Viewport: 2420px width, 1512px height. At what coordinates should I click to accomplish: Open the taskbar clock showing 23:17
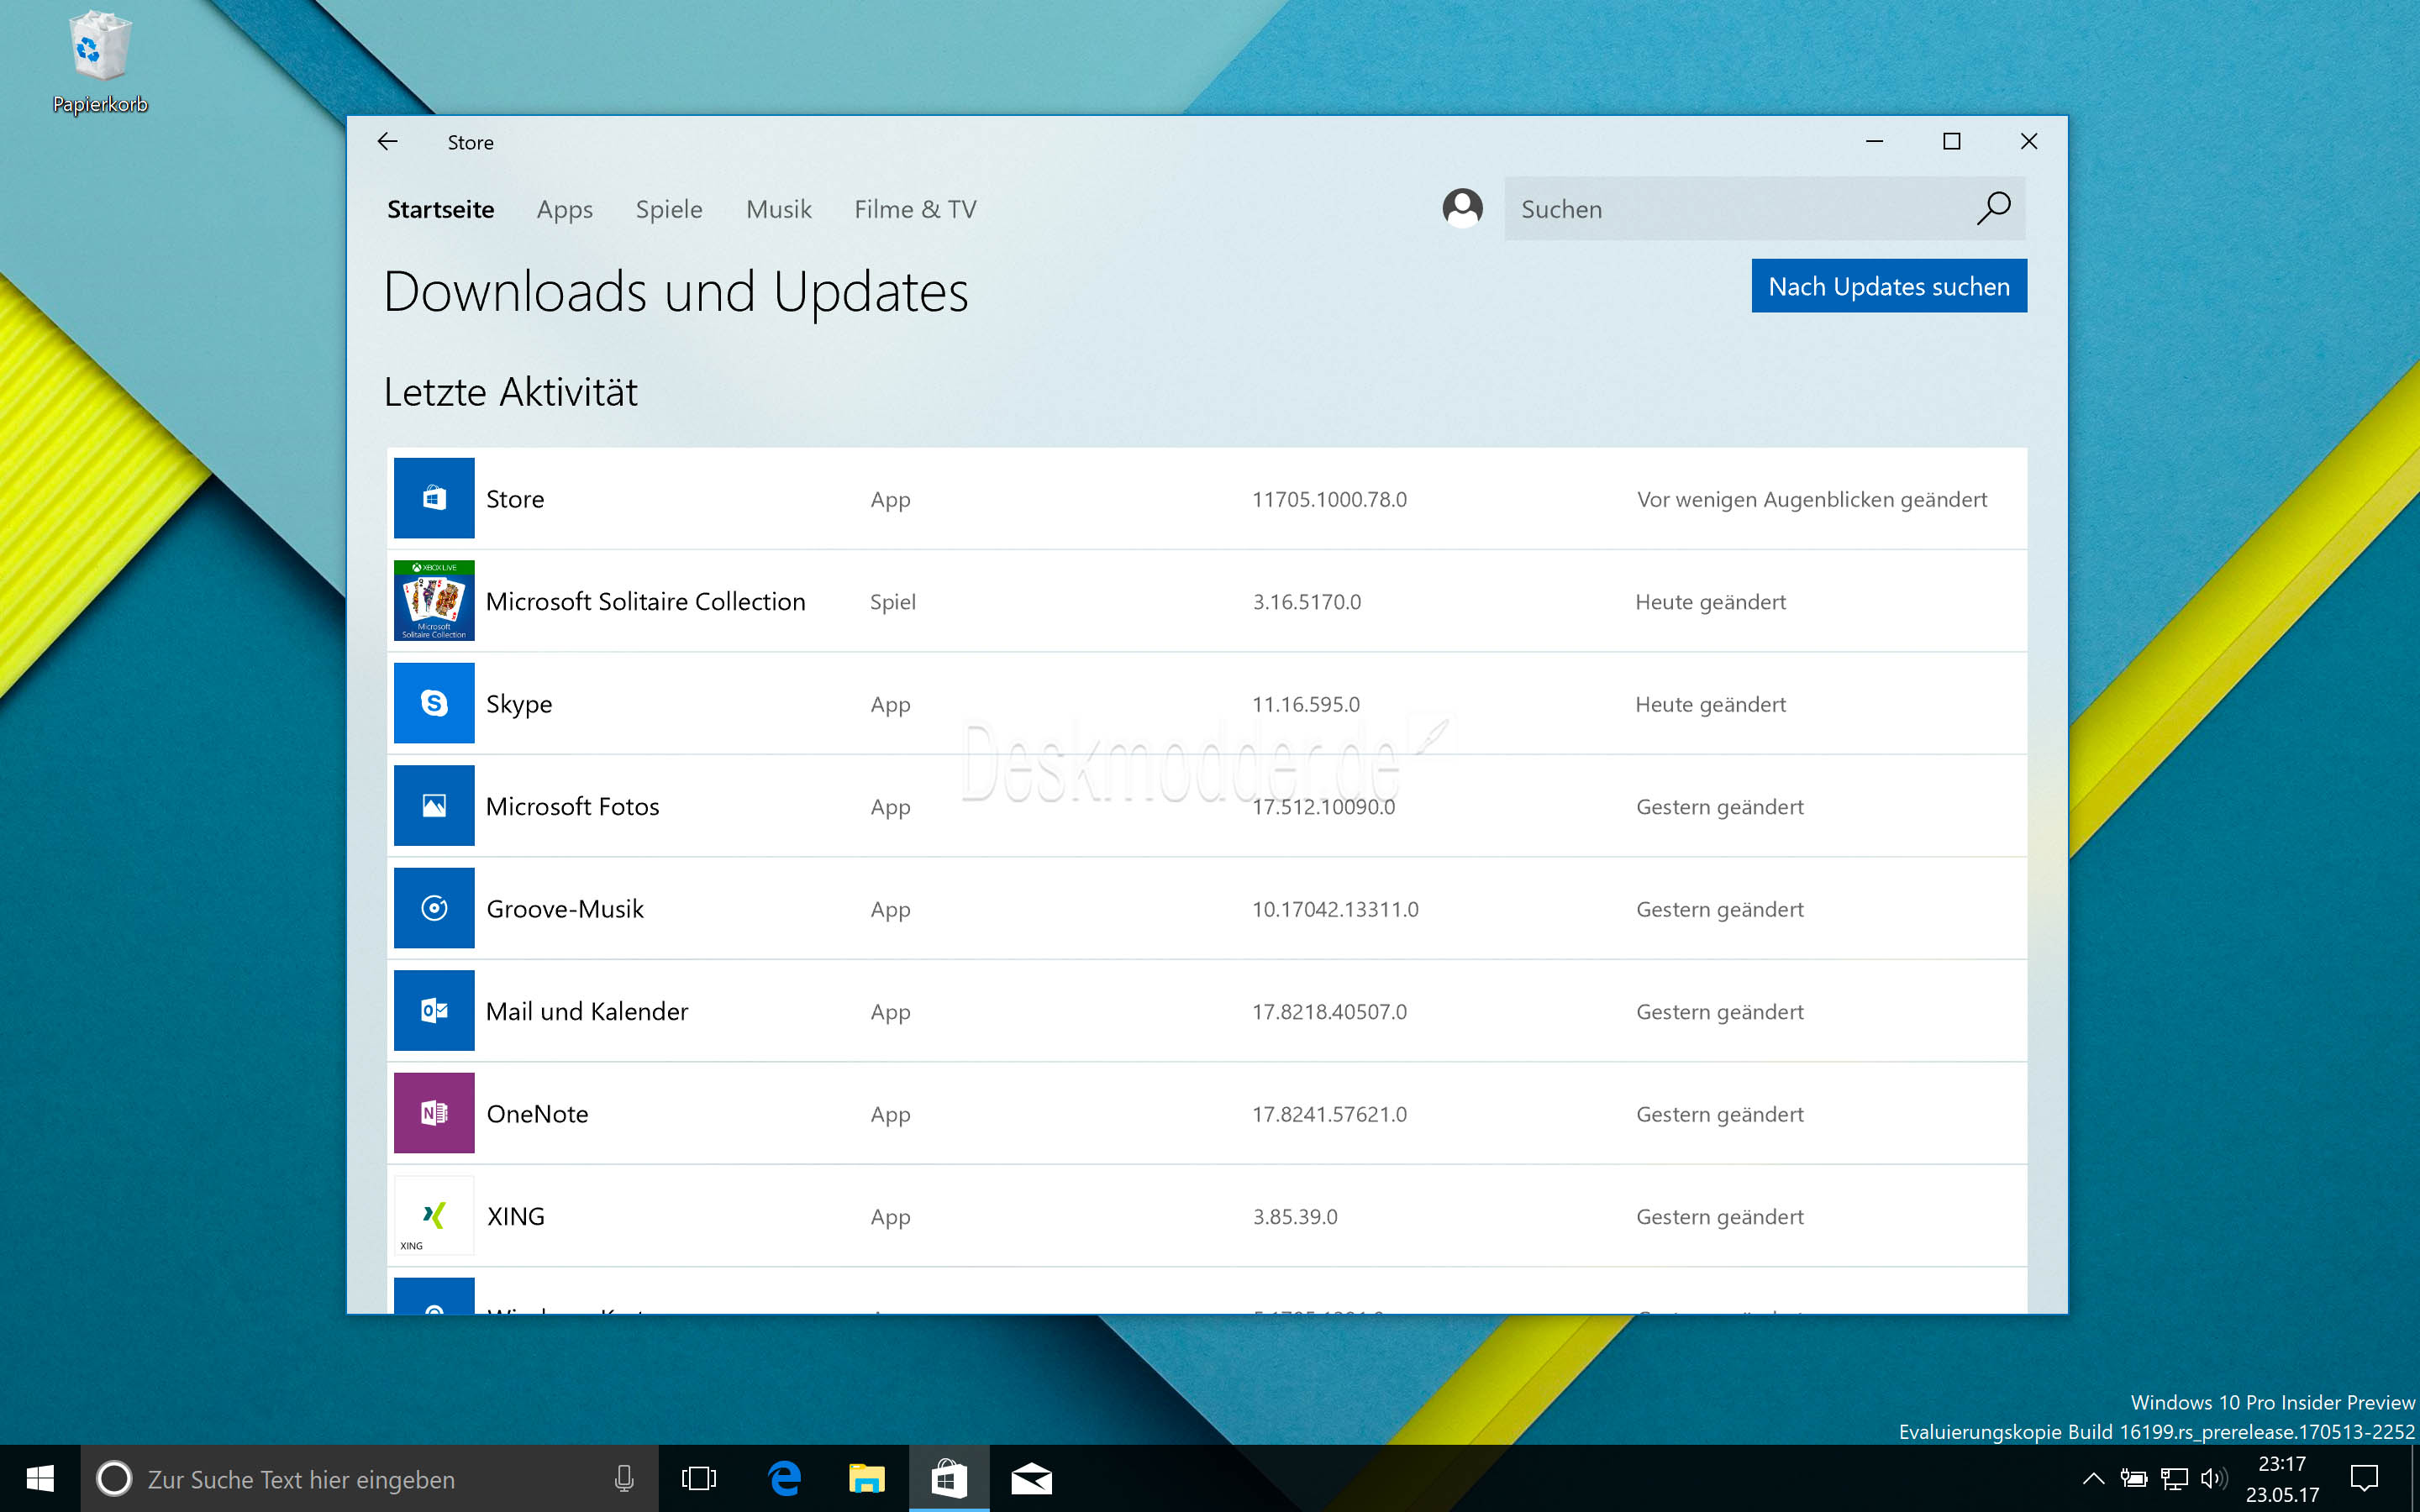tap(2282, 1479)
